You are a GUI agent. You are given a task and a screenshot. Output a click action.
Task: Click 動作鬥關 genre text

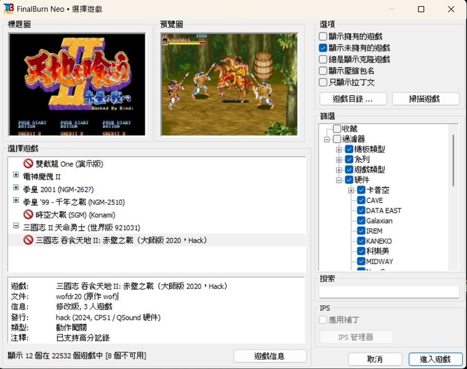(x=71, y=328)
